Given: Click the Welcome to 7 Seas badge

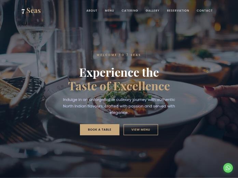Looking at the screenshot, I should tap(119, 55).
